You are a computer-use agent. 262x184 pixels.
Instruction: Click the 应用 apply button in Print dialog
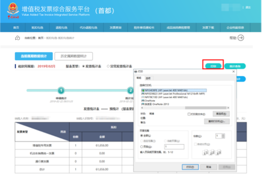(227, 167)
